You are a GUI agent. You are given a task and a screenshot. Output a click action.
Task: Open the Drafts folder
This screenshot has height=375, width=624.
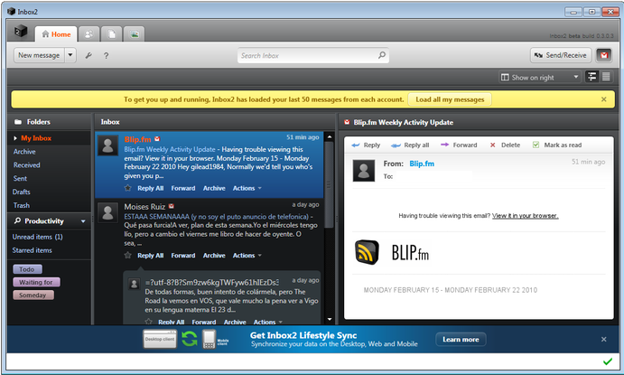pyautogui.click(x=22, y=192)
